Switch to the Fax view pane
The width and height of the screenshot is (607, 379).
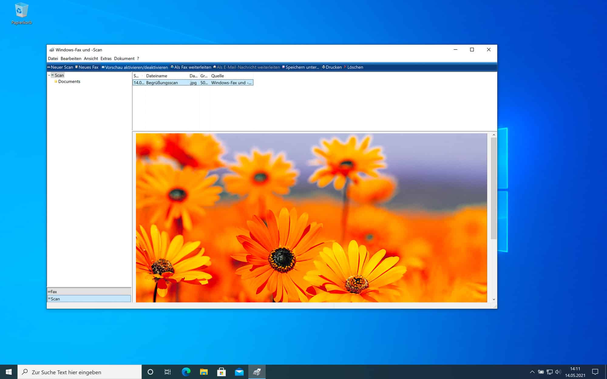click(89, 291)
